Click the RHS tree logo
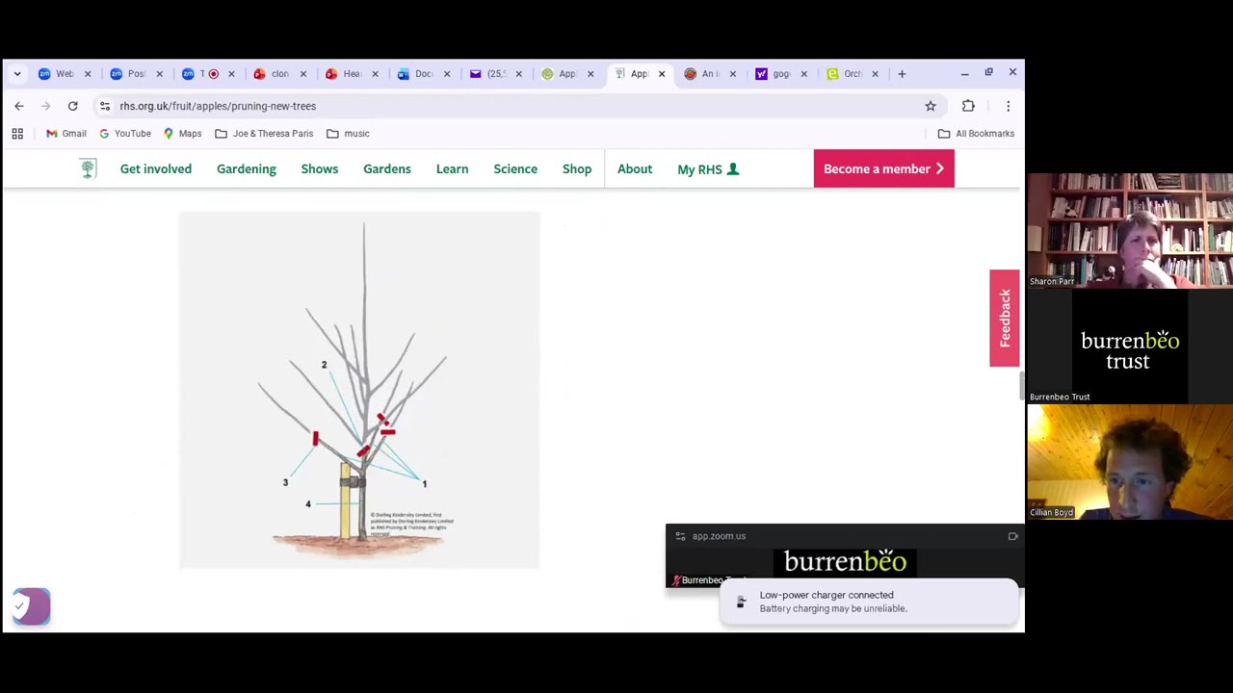The height and width of the screenshot is (693, 1233). pyautogui.click(x=88, y=169)
